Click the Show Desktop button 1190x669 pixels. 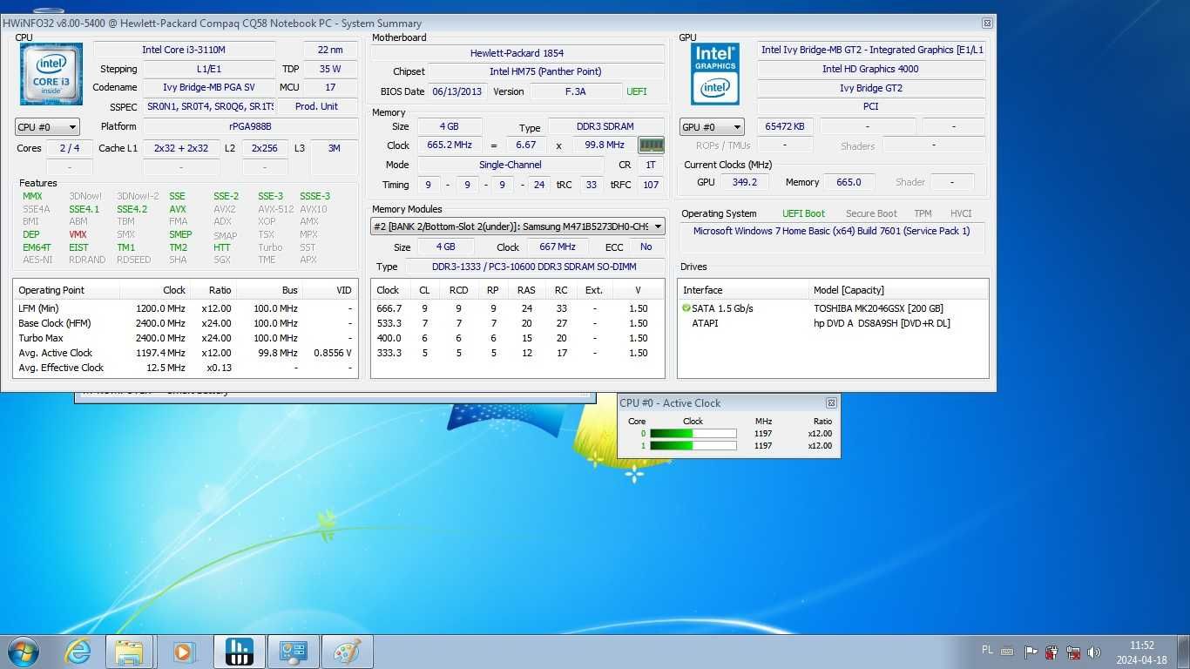coord(1183,652)
